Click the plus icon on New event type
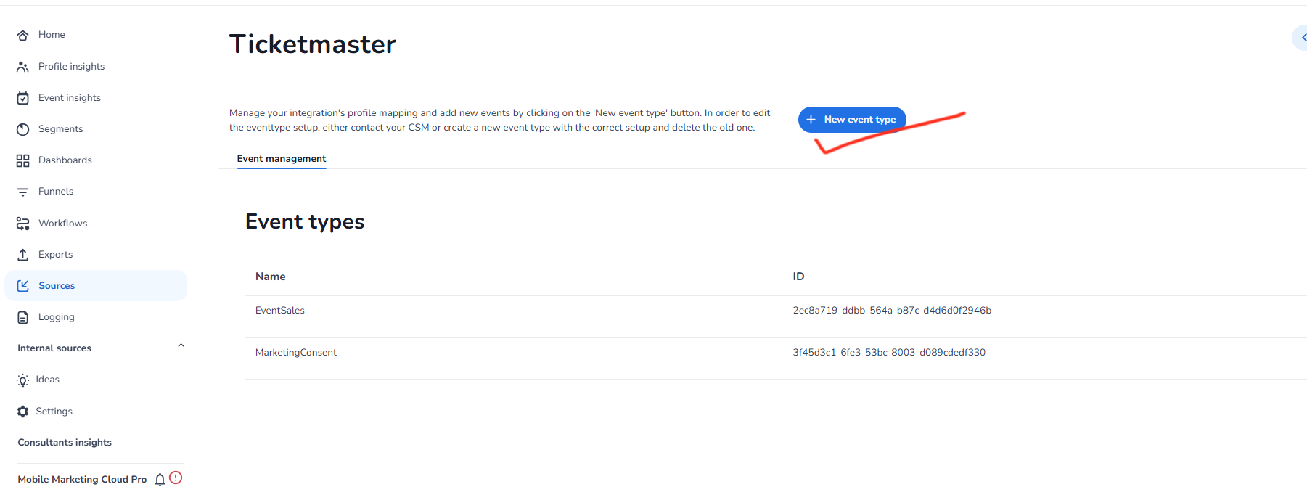Viewport: 1307px width, 487px height. [x=811, y=120]
